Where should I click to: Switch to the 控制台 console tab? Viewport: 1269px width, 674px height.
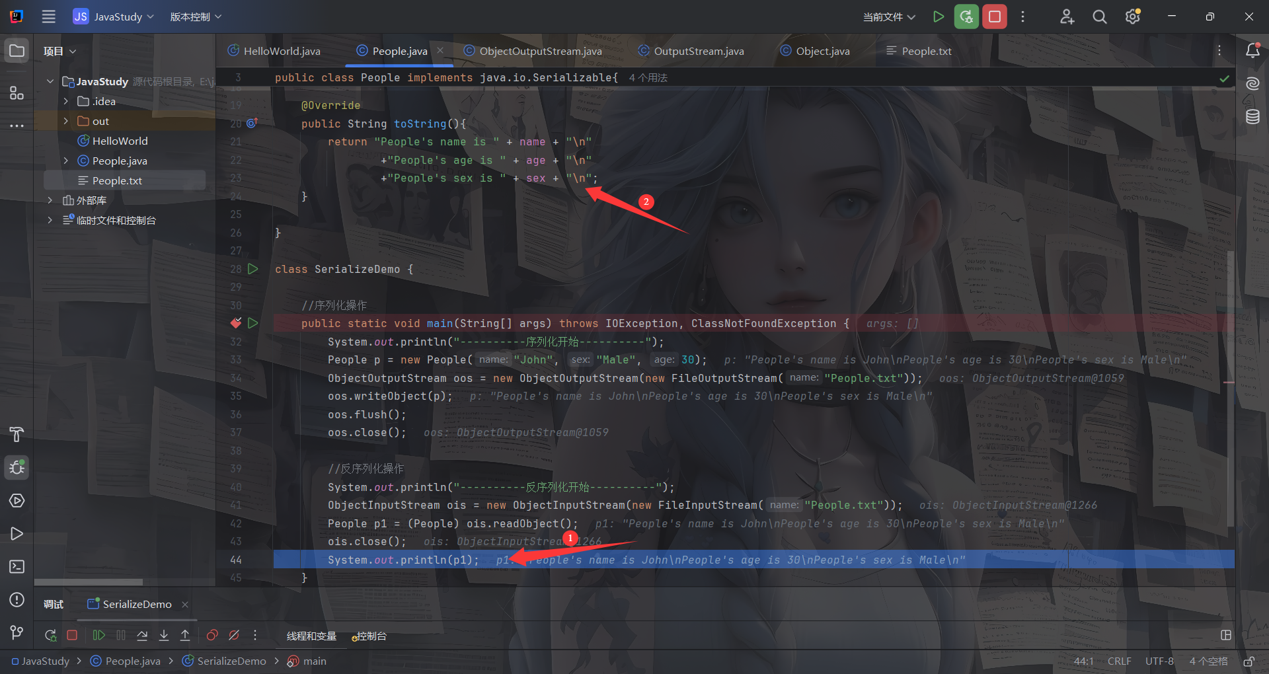370,636
